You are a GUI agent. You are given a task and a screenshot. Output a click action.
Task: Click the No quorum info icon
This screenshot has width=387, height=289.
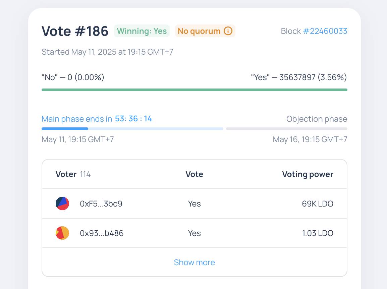point(228,31)
